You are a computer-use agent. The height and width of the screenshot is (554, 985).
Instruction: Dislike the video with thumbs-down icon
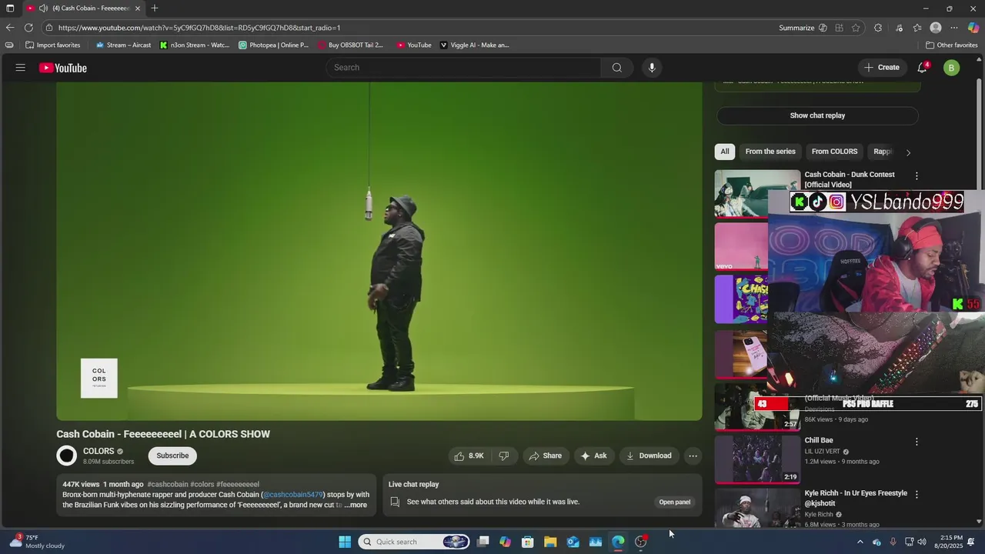[504, 456]
